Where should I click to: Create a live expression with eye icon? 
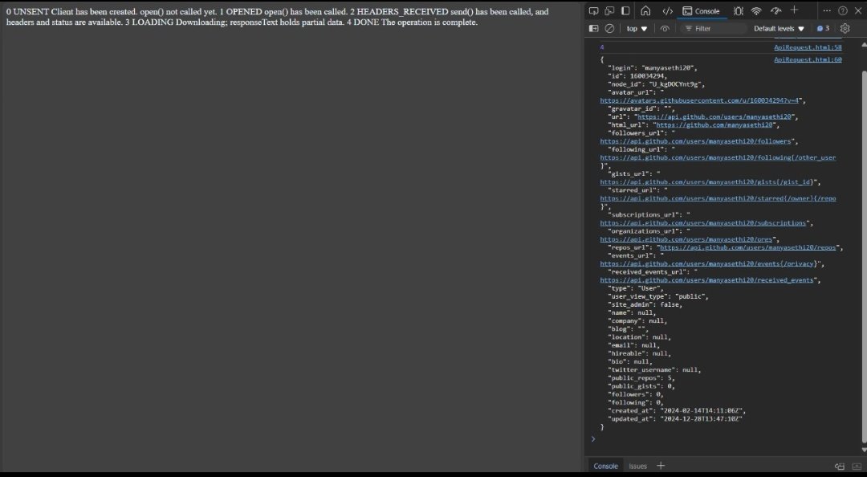pos(665,28)
